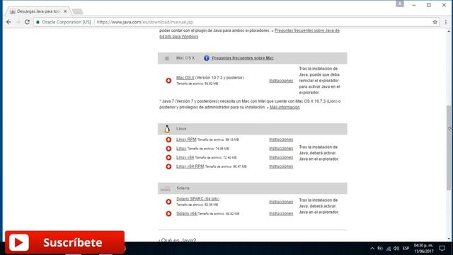Click the scrollbar up arrow
This screenshot has height=255, width=453.
449,31
